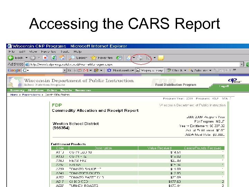The image size is (249, 187).
Task: Select the Allocations navigation tab
Action: pyautogui.click(x=36, y=90)
